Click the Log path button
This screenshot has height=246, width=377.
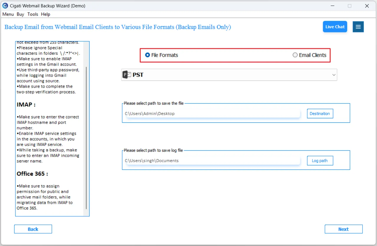[x=320, y=161]
